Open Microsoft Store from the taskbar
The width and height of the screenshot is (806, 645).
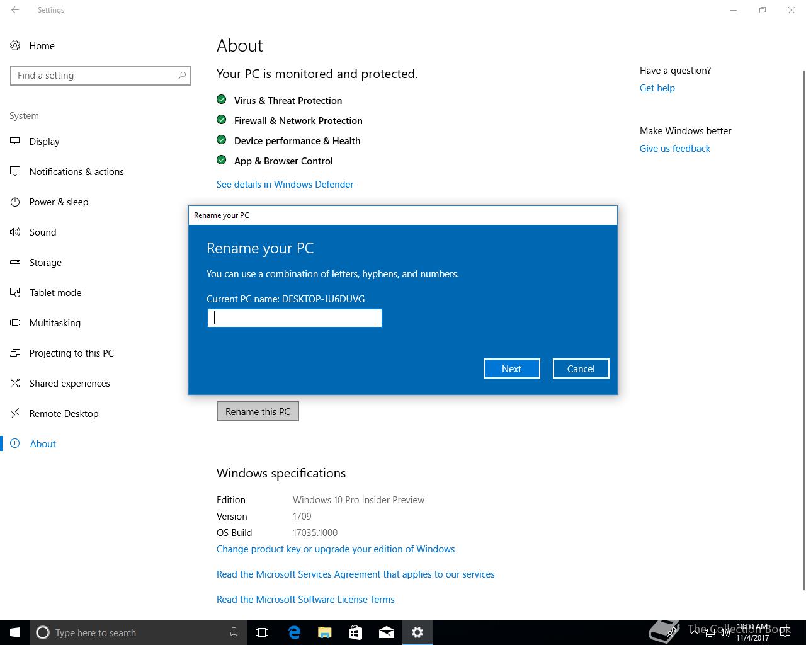tap(355, 632)
